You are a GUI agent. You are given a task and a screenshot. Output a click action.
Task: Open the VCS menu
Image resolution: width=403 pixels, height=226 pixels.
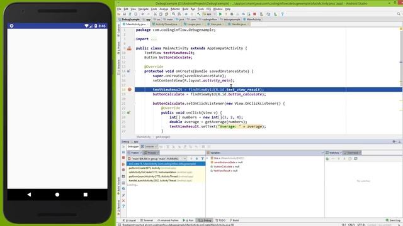click(208, 9)
